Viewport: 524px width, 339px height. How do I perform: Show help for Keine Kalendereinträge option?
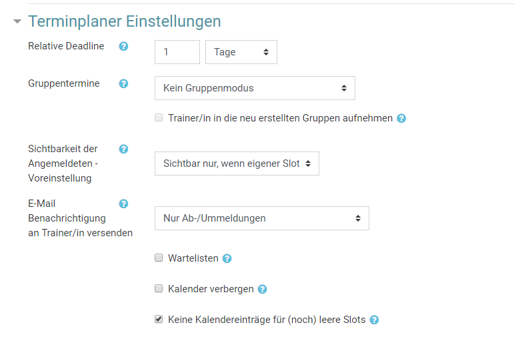point(374,320)
